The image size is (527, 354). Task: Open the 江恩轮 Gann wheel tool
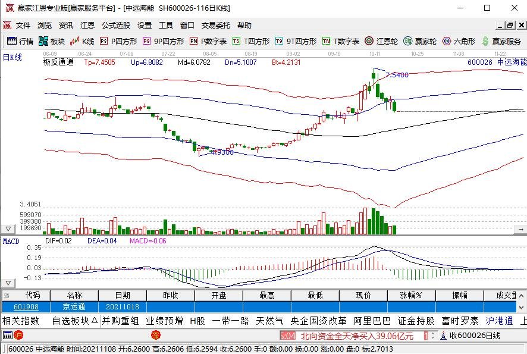381,42
